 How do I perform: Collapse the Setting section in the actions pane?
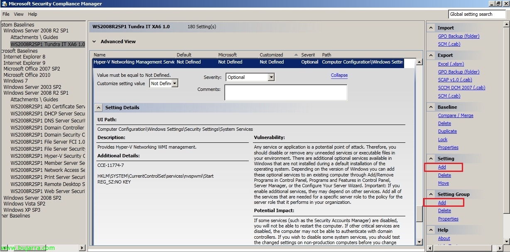tap(431, 159)
